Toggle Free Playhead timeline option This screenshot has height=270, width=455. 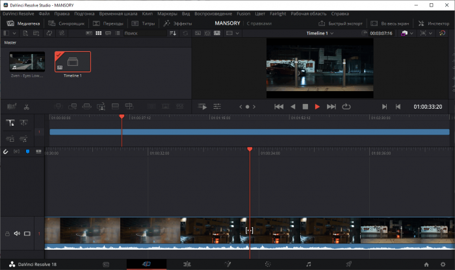24,123
